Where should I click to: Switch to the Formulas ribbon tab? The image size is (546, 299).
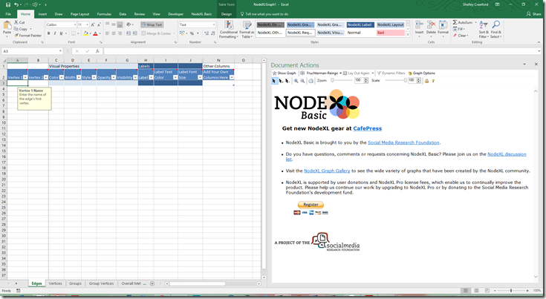pos(104,14)
